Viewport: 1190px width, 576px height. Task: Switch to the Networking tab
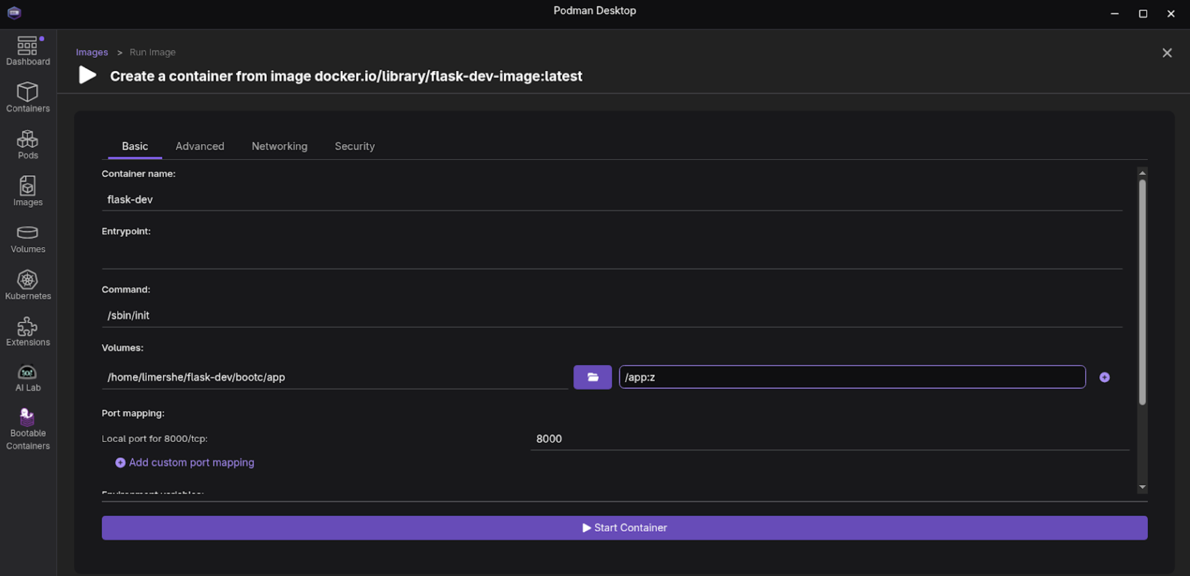point(279,146)
